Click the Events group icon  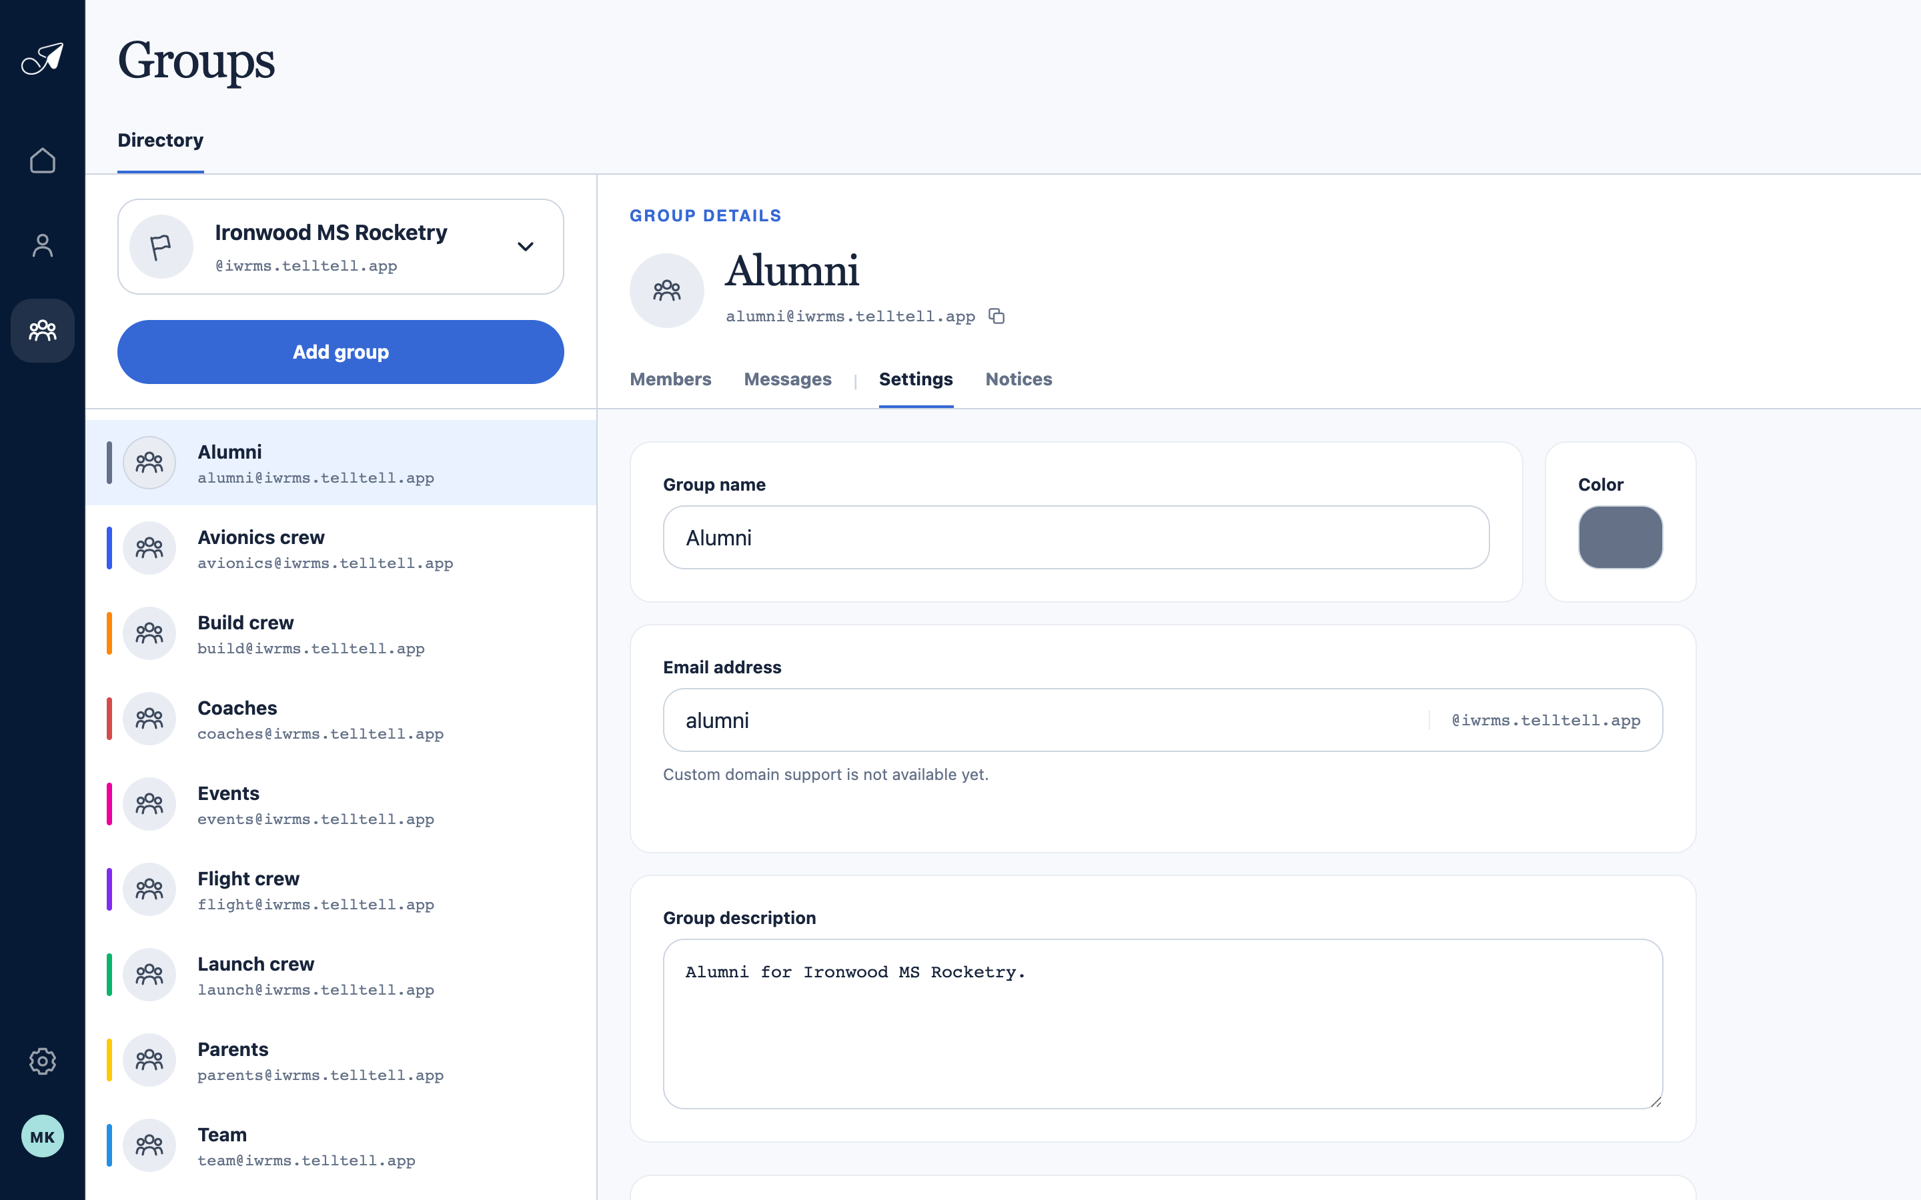click(x=149, y=804)
